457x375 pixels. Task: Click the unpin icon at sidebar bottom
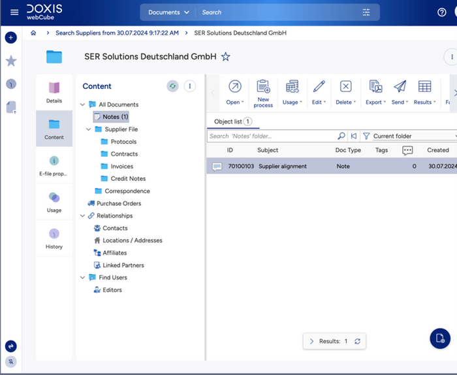[11, 362]
